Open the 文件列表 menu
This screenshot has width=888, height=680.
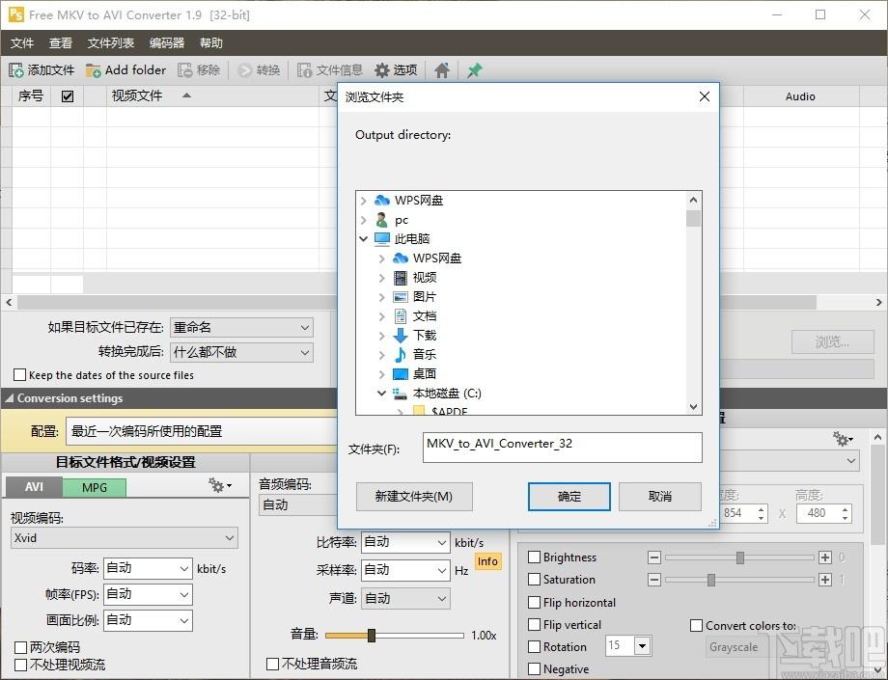pos(111,43)
